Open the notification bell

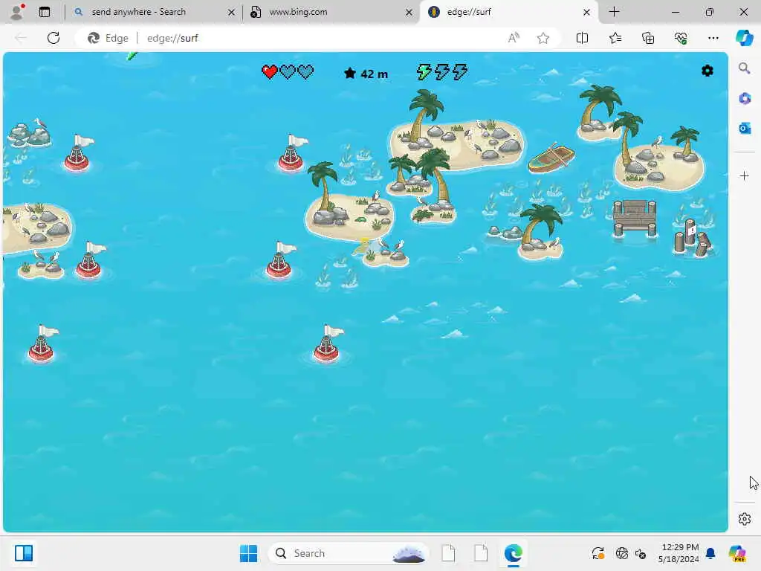(710, 553)
